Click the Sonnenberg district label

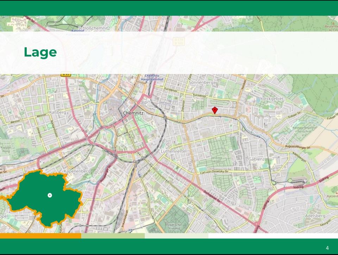click(201, 82)
